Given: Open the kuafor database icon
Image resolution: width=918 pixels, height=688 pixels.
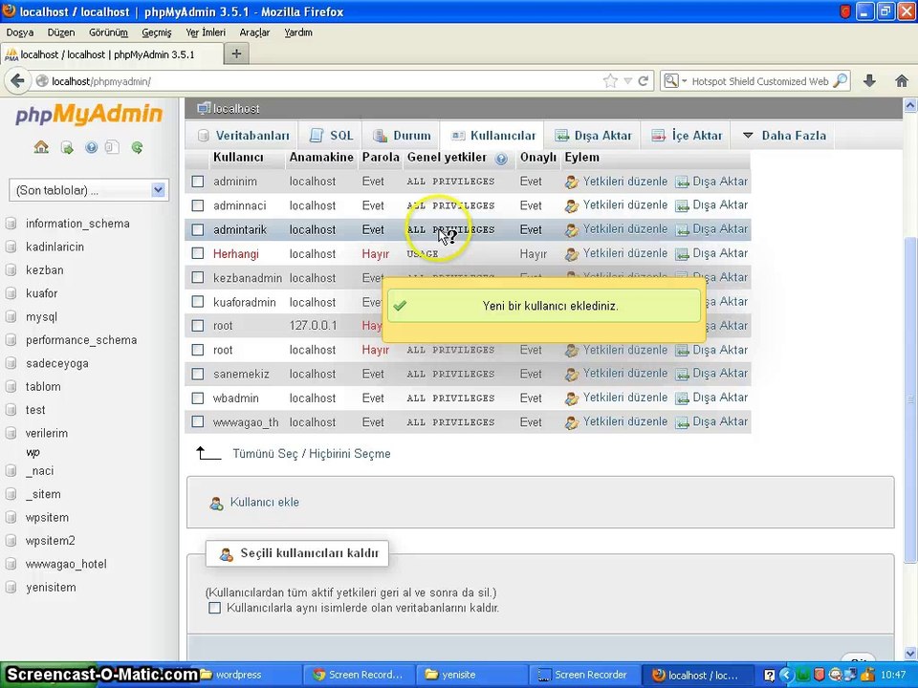Looking at the screenshot, I should click(x=11, y=293).
